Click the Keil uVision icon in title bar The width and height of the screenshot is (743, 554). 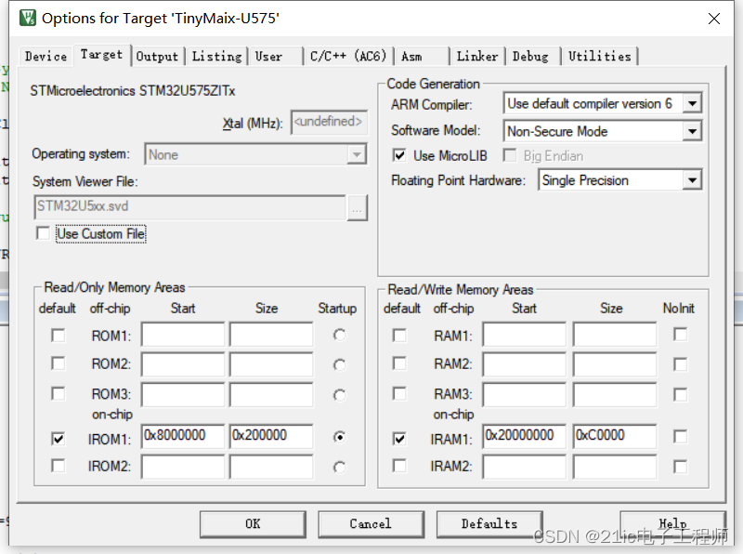tap(28, 18)
